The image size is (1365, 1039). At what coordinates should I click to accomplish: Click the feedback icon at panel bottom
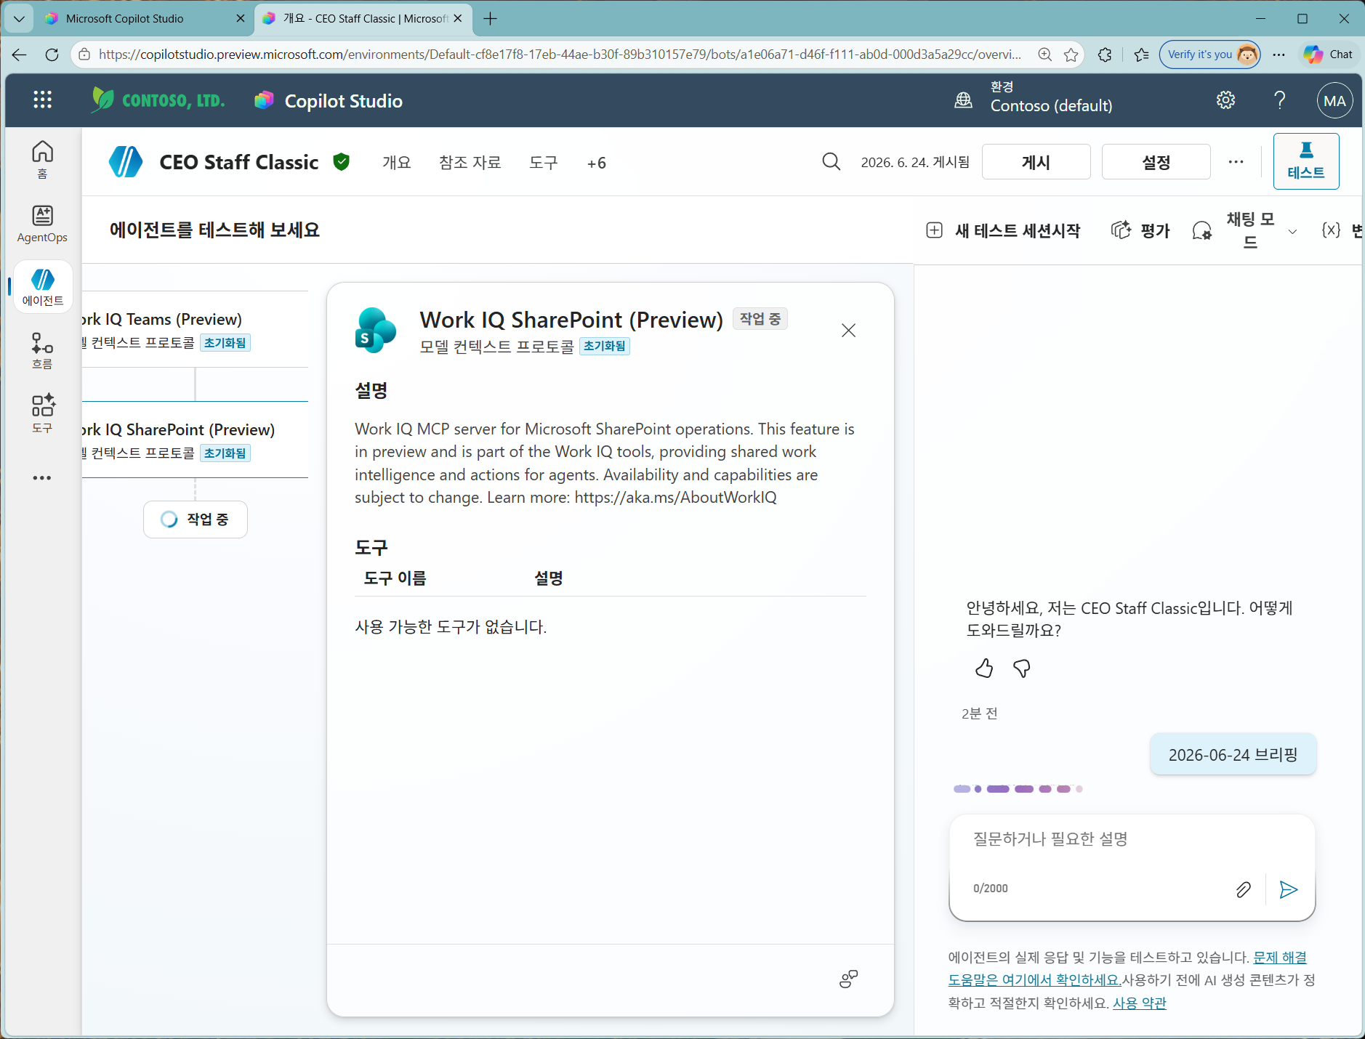(x=848, y=979)
